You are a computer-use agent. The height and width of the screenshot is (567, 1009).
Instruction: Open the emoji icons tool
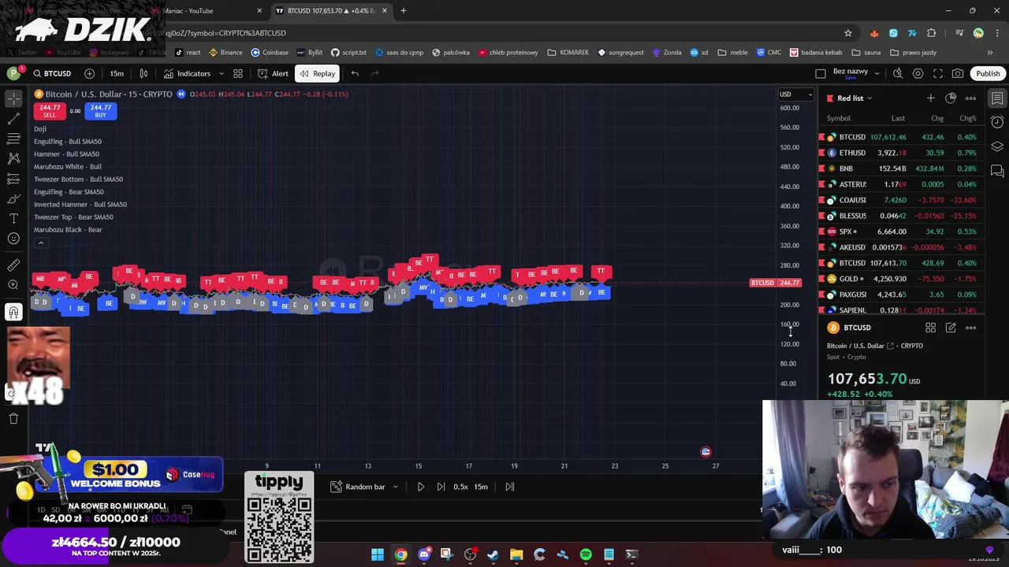[13, 239]
